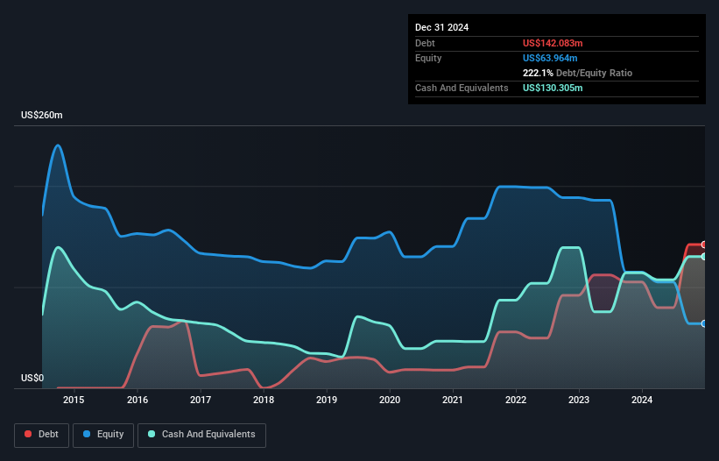This screenshot has height=461, width=719.
Task: Click the 2018 x-axis label
Action: coord(264,400)
